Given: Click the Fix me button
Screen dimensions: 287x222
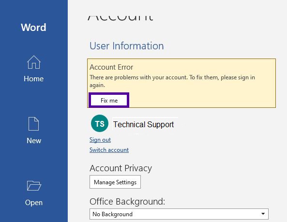Looking at the screenshot, I should tap(109, 100).
